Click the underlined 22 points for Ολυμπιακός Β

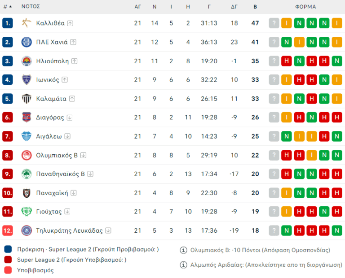coord(255,155)
